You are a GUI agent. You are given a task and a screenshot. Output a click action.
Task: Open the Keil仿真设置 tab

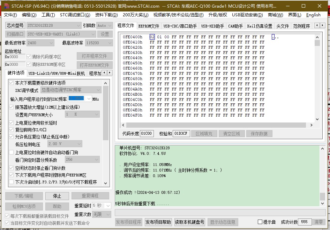tap(260, 26)
